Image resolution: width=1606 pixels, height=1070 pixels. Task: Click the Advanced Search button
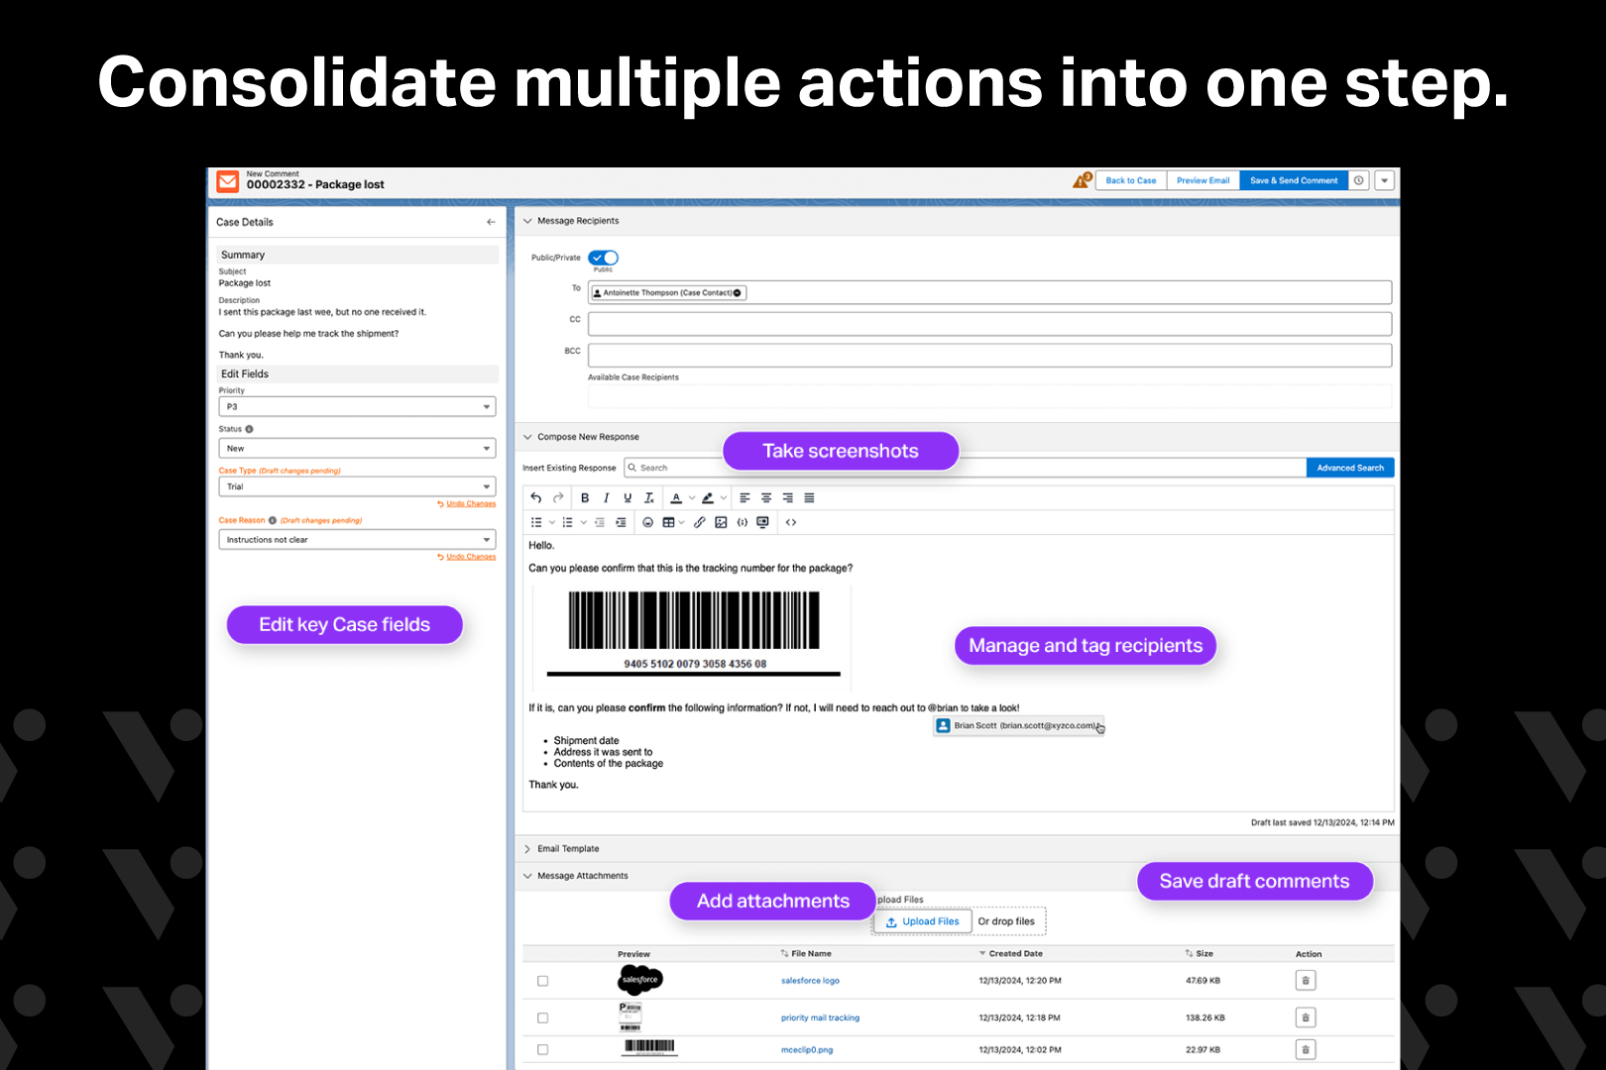point(1350,468)
